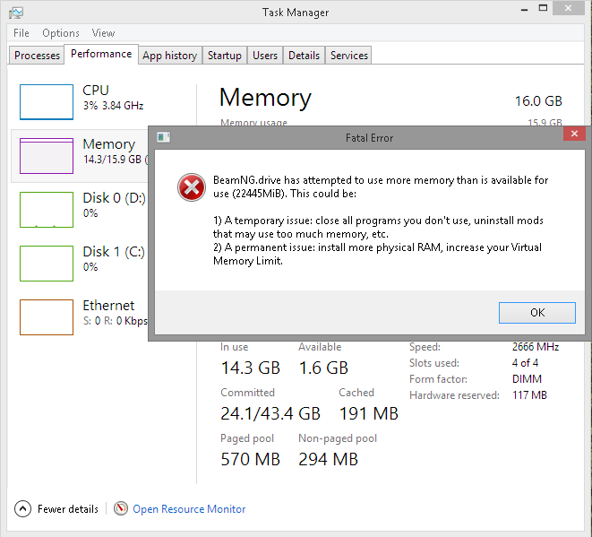Confirm the Fatal Error with OK
This screenshot has height=537, width=592.
tap(537, 313)
